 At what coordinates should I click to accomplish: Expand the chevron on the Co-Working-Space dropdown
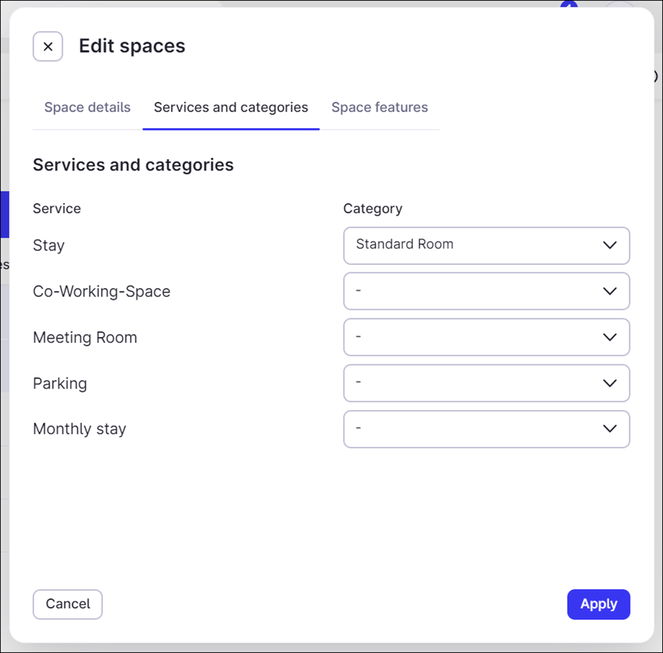tap(610, 291)
